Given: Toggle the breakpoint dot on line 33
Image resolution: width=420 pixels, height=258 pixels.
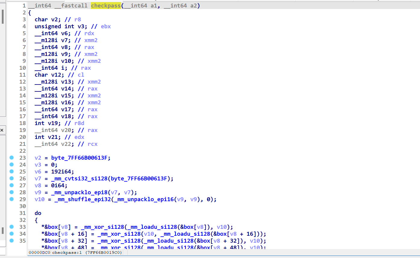Looking at the screenshot, I should tap(12, 227).
